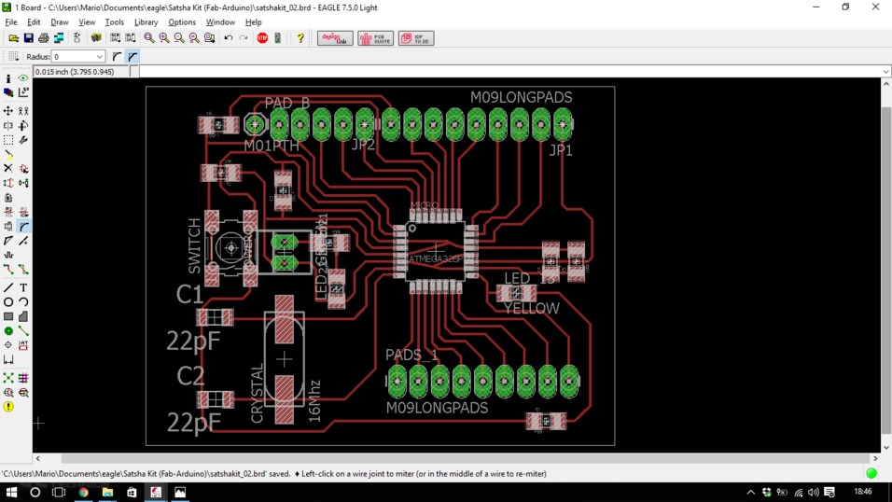Viewport: 892px width, 502px height.
Task: Select zoom area magnifier icon
Action: [x=209, y=38]
